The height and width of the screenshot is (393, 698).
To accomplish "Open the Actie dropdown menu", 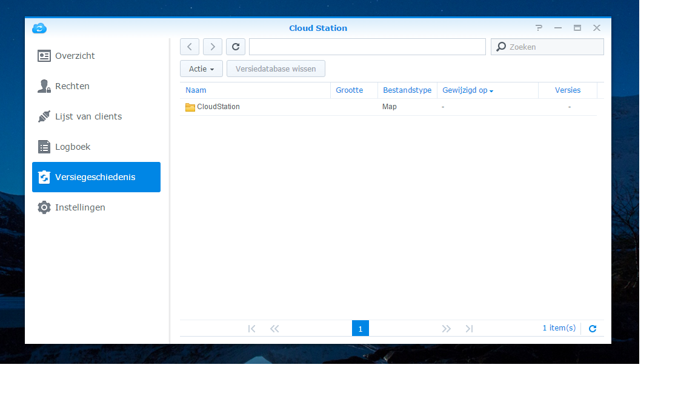I will (x=201, y=69).
